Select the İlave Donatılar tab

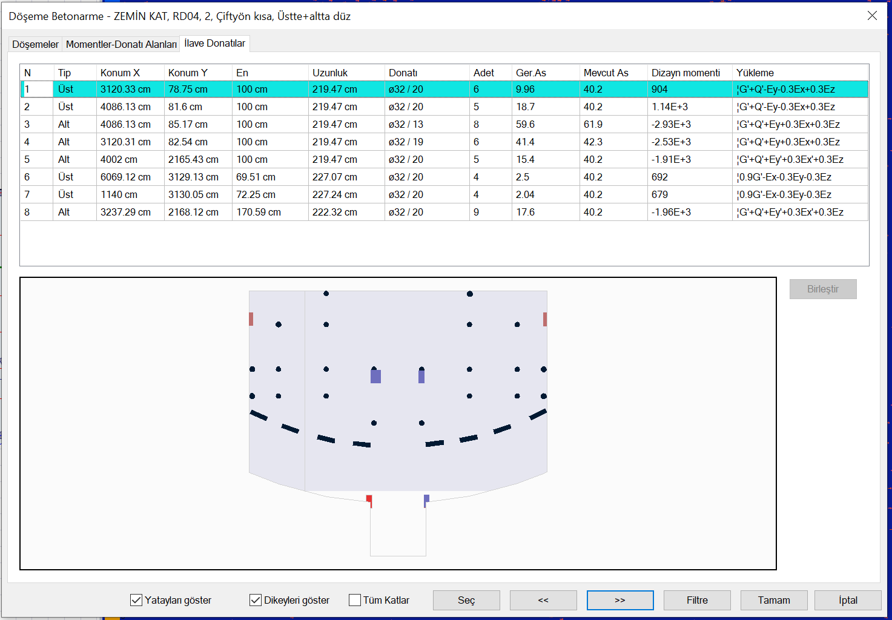pyautogui.click(x=215, y=43)
